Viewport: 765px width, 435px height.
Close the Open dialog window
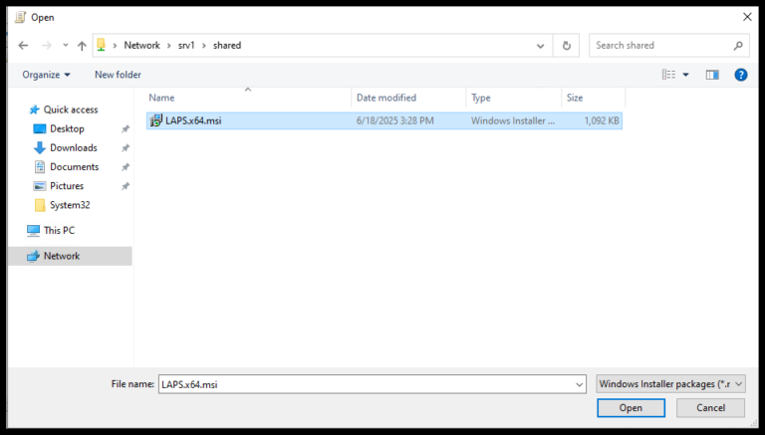[x=746, y=17]
